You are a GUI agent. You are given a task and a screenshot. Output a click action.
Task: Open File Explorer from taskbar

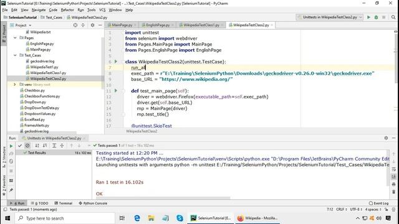[151, 218]
